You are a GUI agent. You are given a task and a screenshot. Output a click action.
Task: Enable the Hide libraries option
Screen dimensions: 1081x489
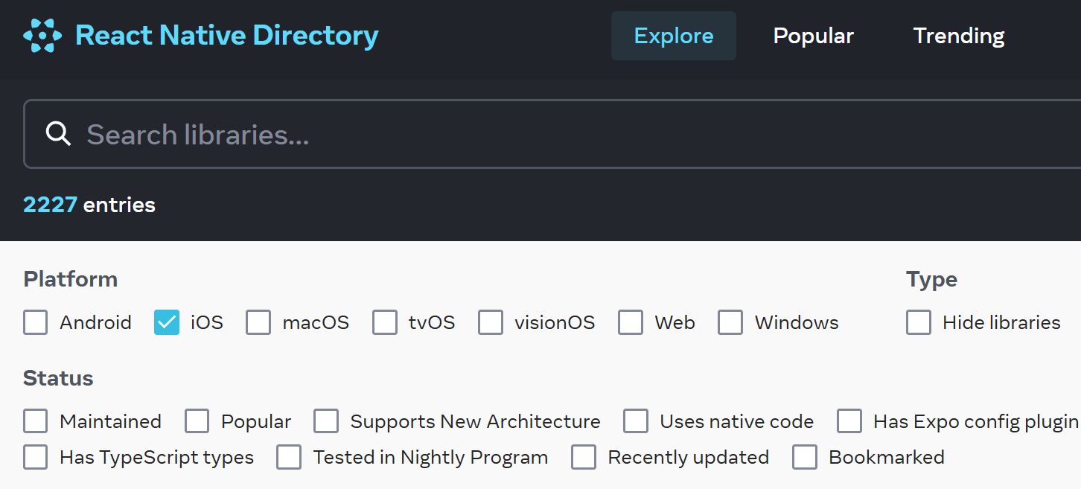pos(919,322)
